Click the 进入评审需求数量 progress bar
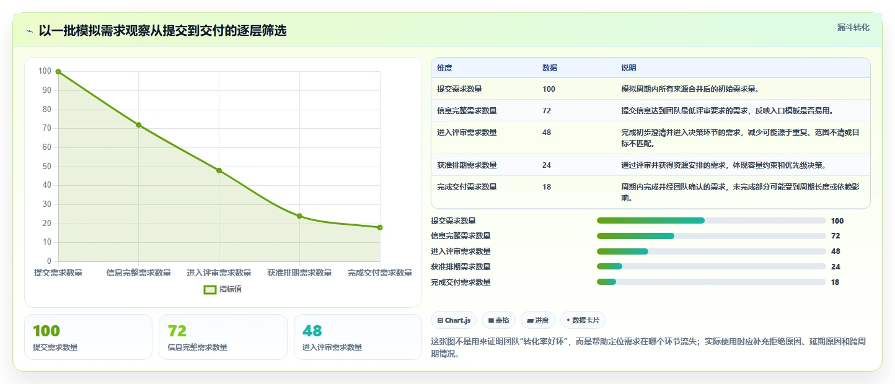895x384 pixels. coord(712,251)
